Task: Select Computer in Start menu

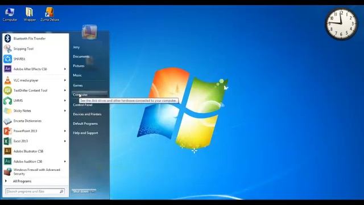Action: click(x=90, y=95)
